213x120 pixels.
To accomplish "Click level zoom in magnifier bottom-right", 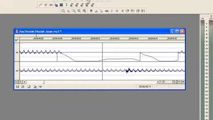I will 174,82.
